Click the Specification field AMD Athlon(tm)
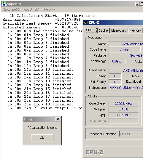 pos(126,70)
